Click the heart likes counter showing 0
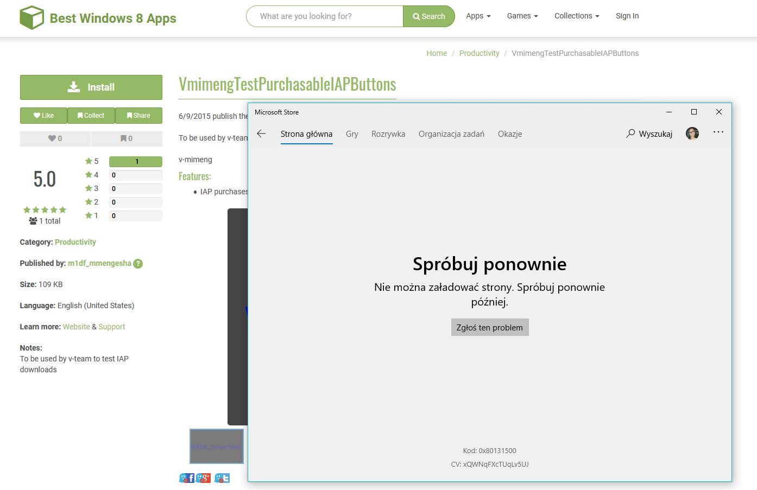The image size is (757, 490). 55,138
